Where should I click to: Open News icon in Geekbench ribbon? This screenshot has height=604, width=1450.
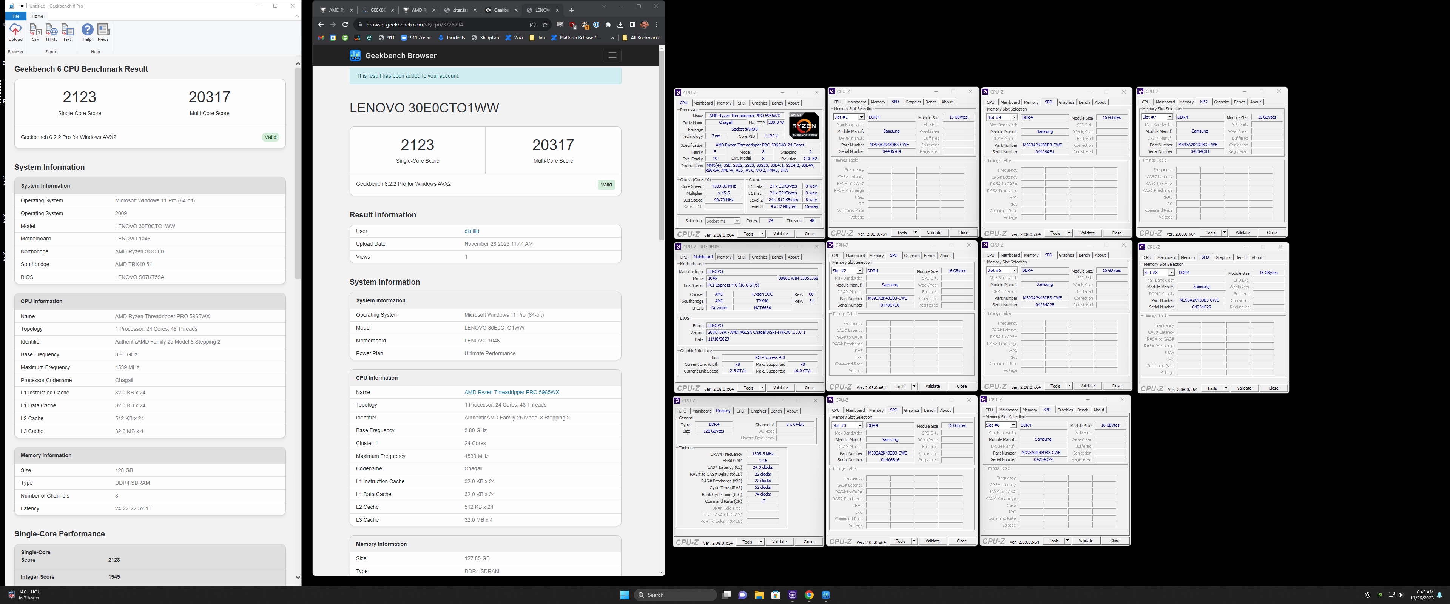pos(103,32)
